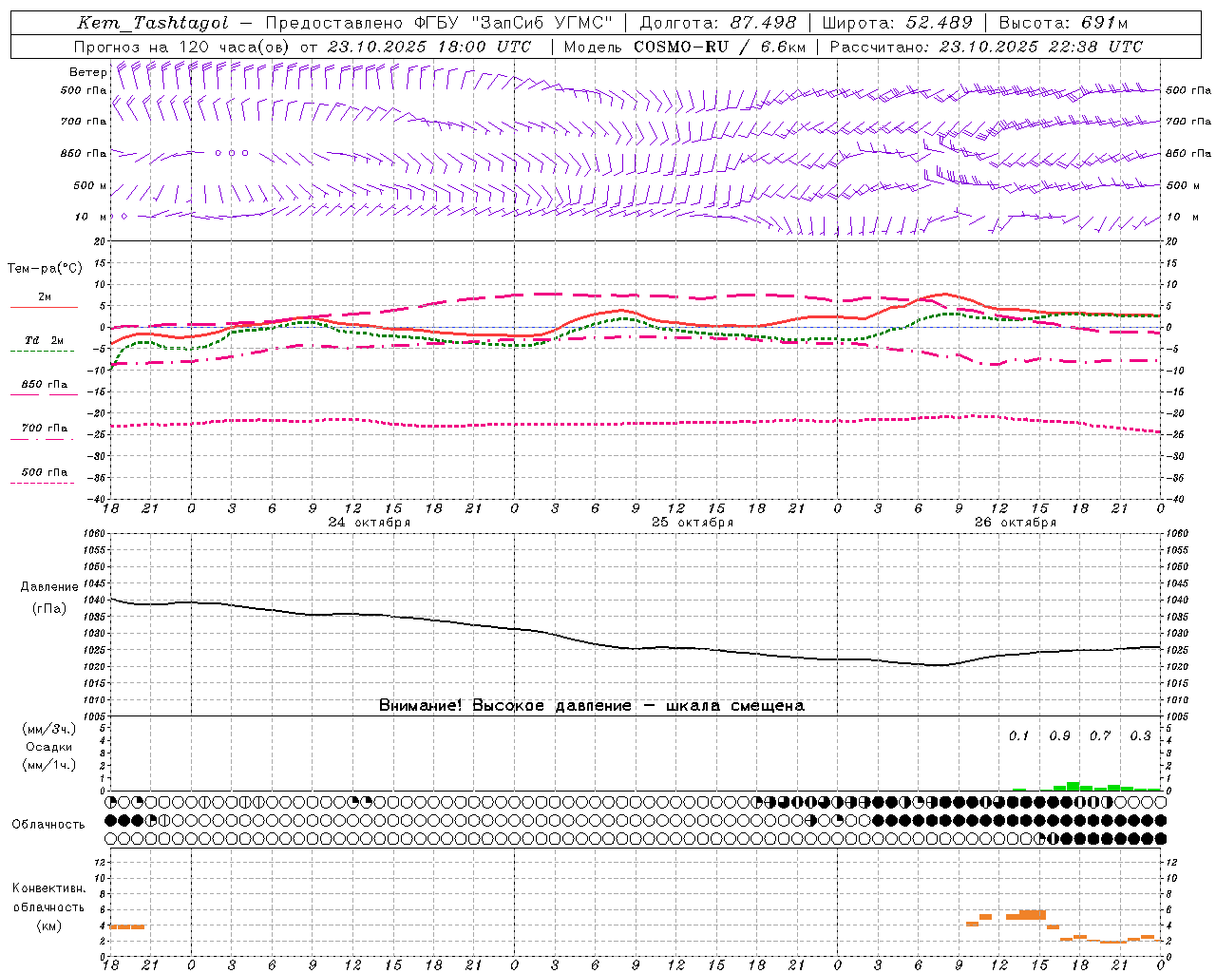The image size is (1216, 973).
Task: Click the precipitation value 0.9
Action: click(1059, 736)
